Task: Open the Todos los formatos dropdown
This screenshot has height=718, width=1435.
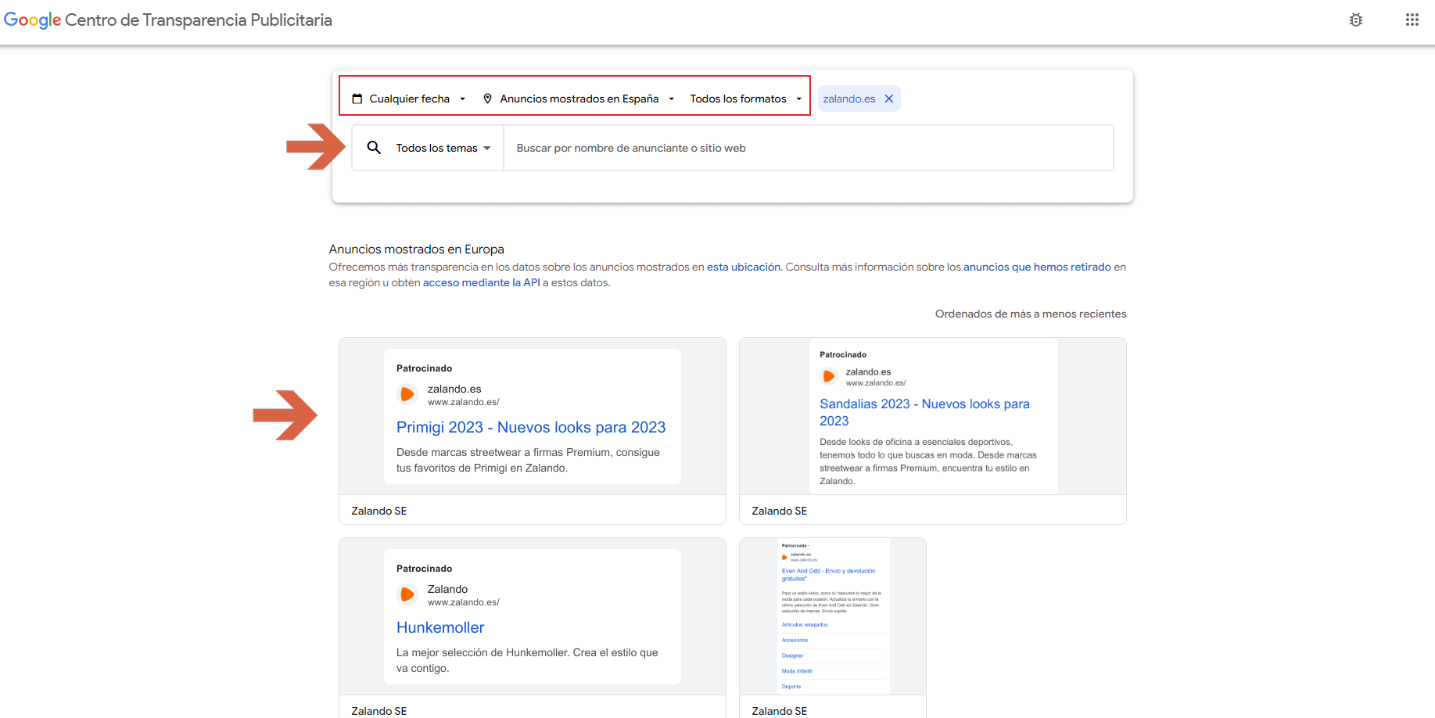Action: point(745,99)
